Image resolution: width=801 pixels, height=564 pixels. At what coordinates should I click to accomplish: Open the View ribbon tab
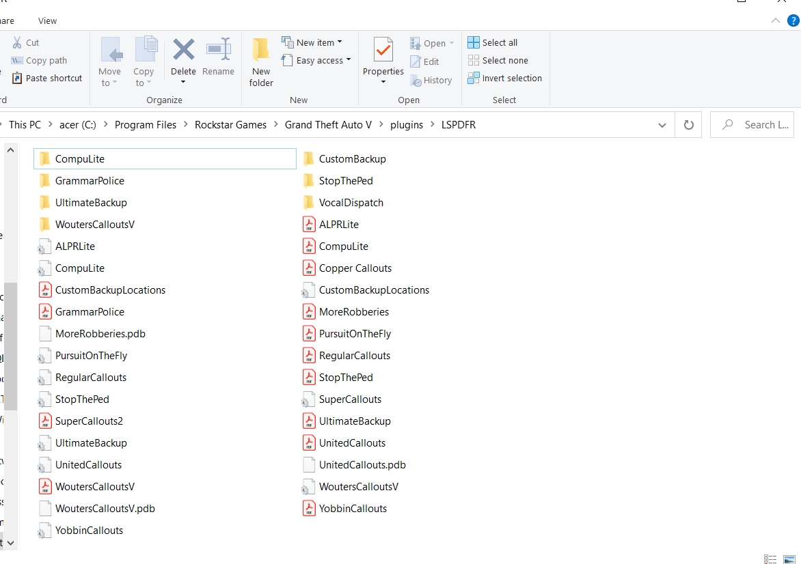tap(48, 21)
